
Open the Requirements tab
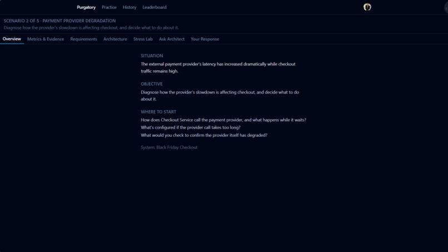click(83, 39)
